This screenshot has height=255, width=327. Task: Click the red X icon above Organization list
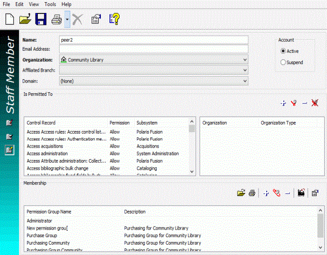click(x=315, y=102)
